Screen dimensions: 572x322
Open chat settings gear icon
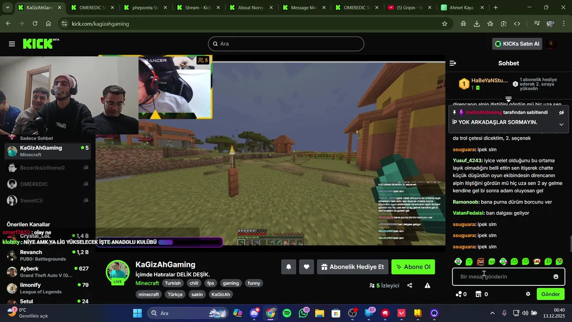click(528, 294)
